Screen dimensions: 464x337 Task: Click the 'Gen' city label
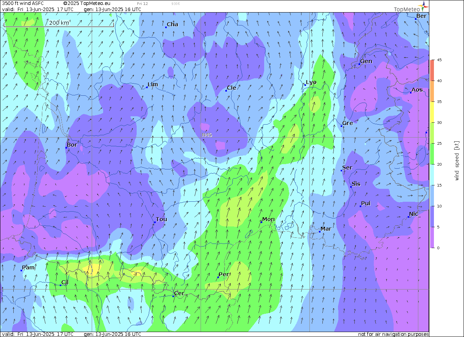click(x=366, y=61)
